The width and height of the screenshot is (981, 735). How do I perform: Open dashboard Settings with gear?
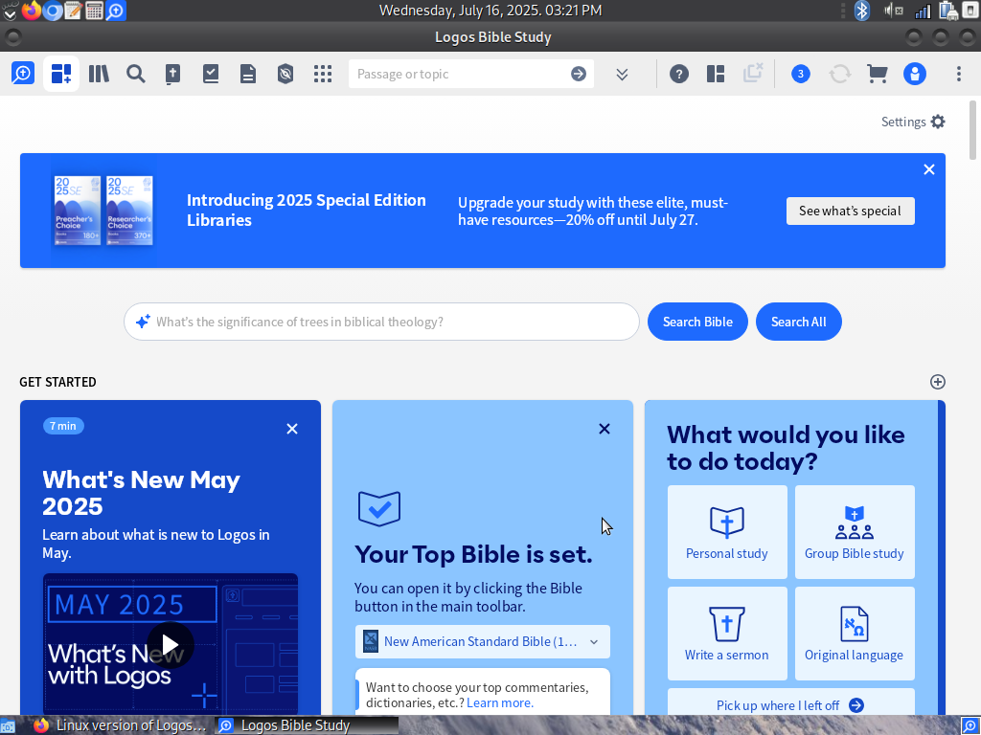click(913, 122)
